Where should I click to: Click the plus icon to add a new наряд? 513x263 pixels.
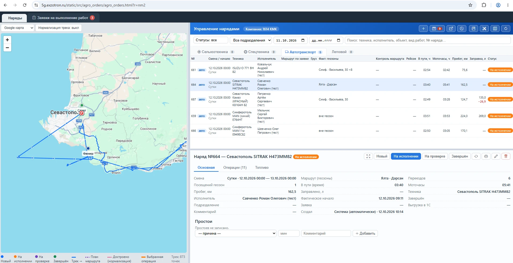[423, 29]
